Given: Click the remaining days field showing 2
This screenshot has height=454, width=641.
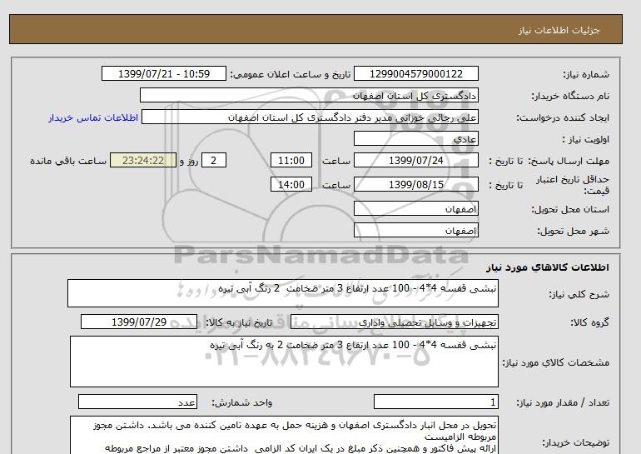Looking at the screenshot, I should (213, 161).
